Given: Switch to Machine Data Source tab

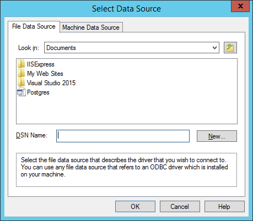Looking at the screenshot, I should coord(91,27).
